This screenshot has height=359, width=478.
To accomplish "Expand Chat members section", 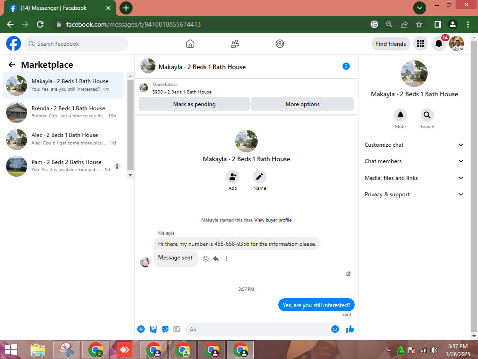I will pos(414,161).
